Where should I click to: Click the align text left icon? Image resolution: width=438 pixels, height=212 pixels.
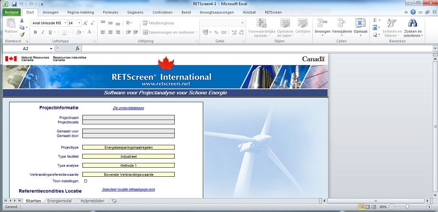pyautogui.click(x=103, y=32)
